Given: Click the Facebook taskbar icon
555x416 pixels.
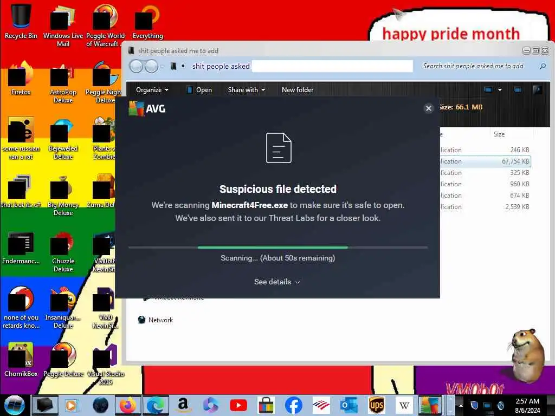Looking at the screenshot, I should 293,405.
